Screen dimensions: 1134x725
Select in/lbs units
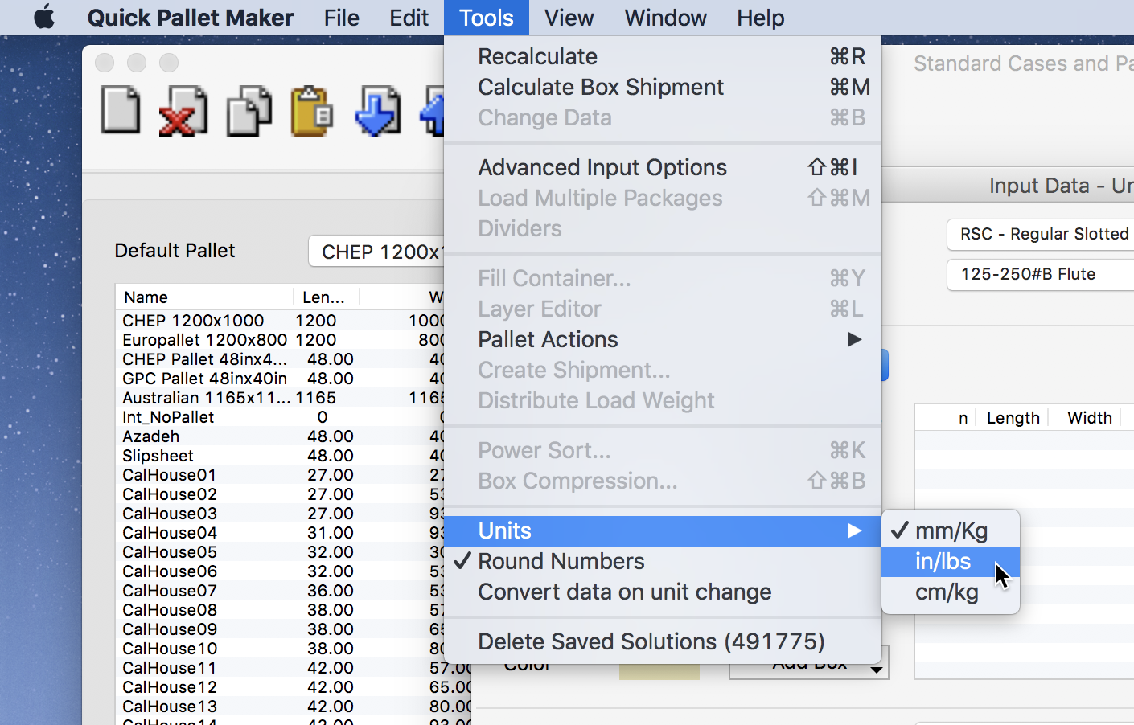click(951, 561)
